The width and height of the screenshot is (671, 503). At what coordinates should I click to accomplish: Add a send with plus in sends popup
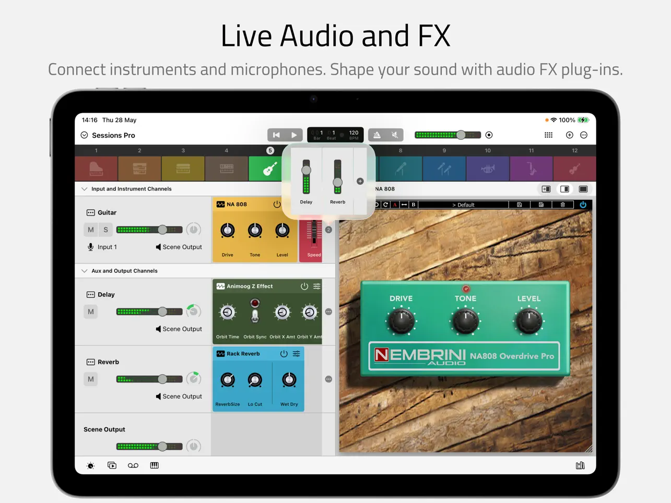[x=360, y=181]
